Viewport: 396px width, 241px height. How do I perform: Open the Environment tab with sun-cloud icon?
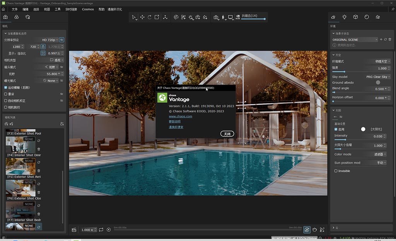pos(333,17)
